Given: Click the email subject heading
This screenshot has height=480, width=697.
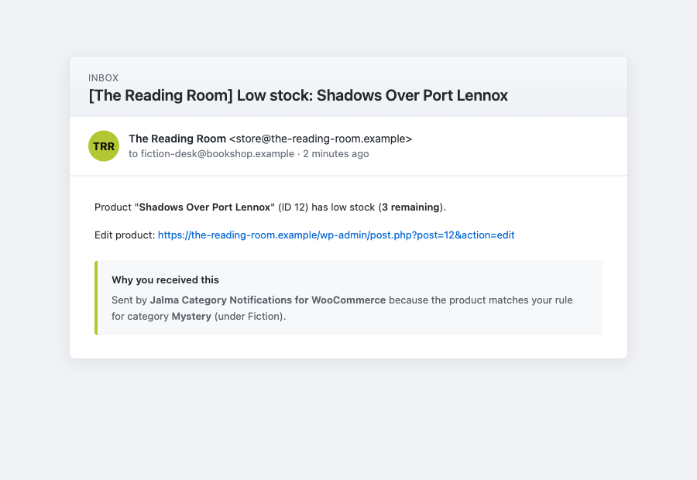Looking at the screenshot, I should [x=298, y=95].
